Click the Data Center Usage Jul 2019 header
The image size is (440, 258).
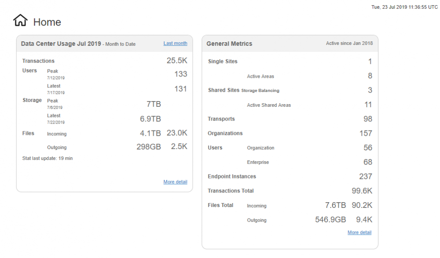(x=61, y=44)
